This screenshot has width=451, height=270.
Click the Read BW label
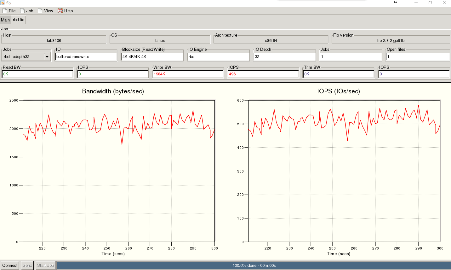tap(12, 67)
